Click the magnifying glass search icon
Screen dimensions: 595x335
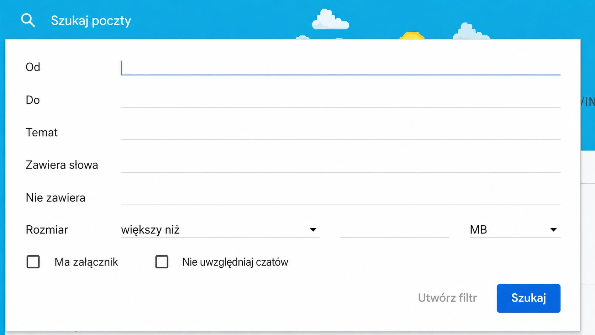tap(28, 20)
